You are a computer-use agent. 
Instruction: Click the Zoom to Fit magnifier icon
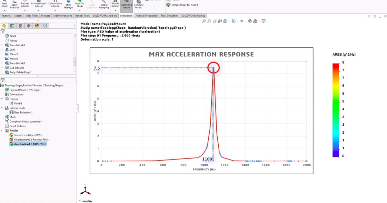tap(204, 21)
